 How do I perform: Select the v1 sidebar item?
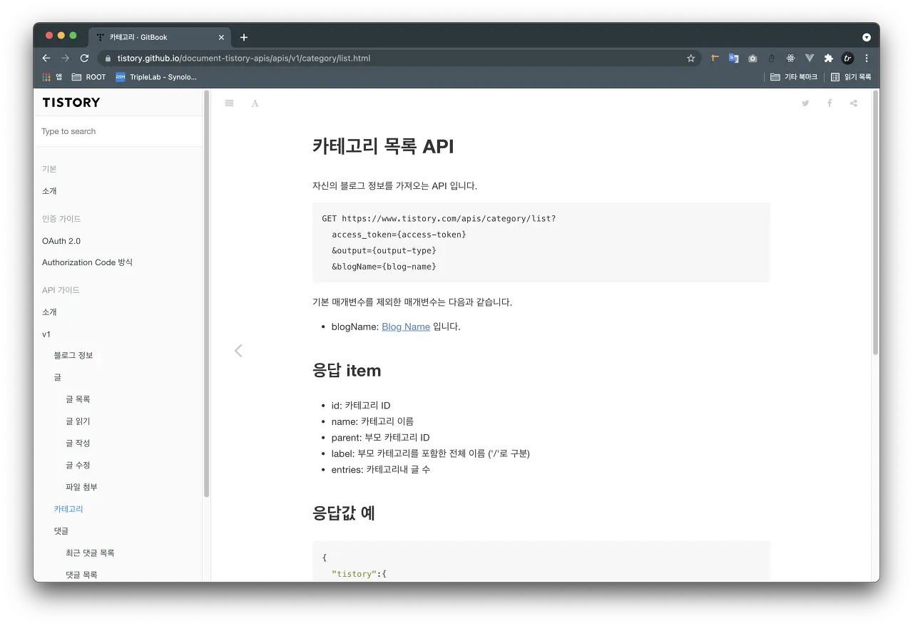(x=46, y=334)
